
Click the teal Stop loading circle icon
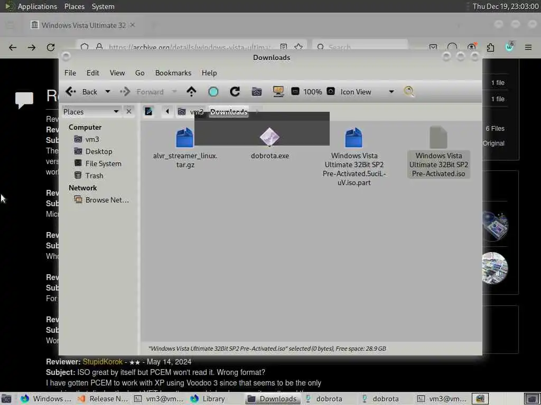click(x=213, y=92)
